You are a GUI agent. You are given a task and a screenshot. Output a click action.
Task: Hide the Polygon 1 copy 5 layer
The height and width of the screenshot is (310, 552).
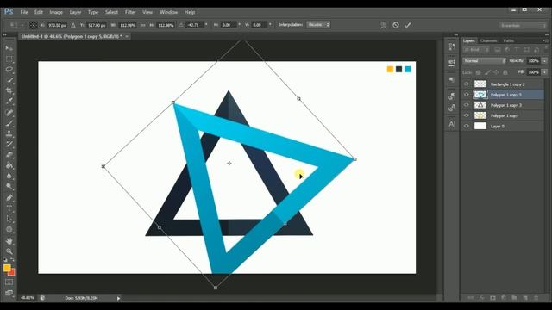[467, 95]
